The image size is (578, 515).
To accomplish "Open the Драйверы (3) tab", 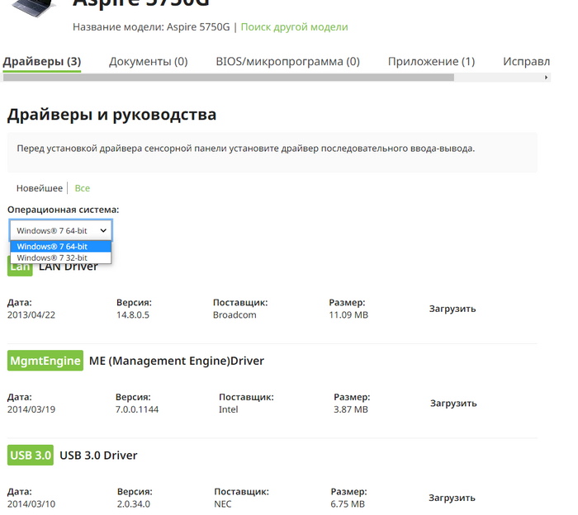I will tap(41, 62).
